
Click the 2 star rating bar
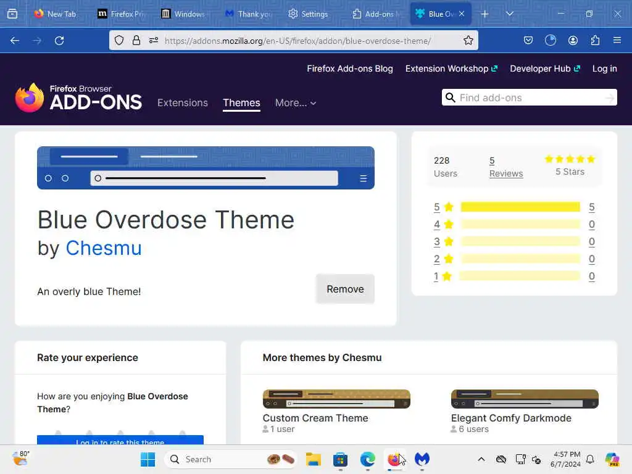point(520,259)
